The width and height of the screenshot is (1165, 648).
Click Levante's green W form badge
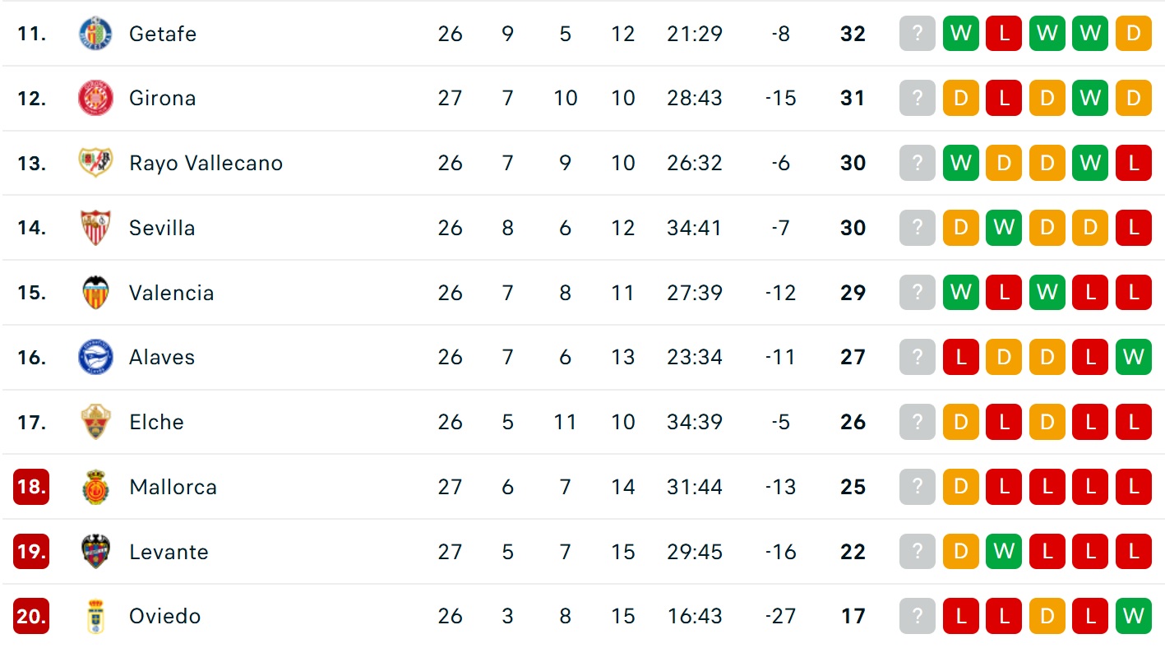[x=1004, y=552]
